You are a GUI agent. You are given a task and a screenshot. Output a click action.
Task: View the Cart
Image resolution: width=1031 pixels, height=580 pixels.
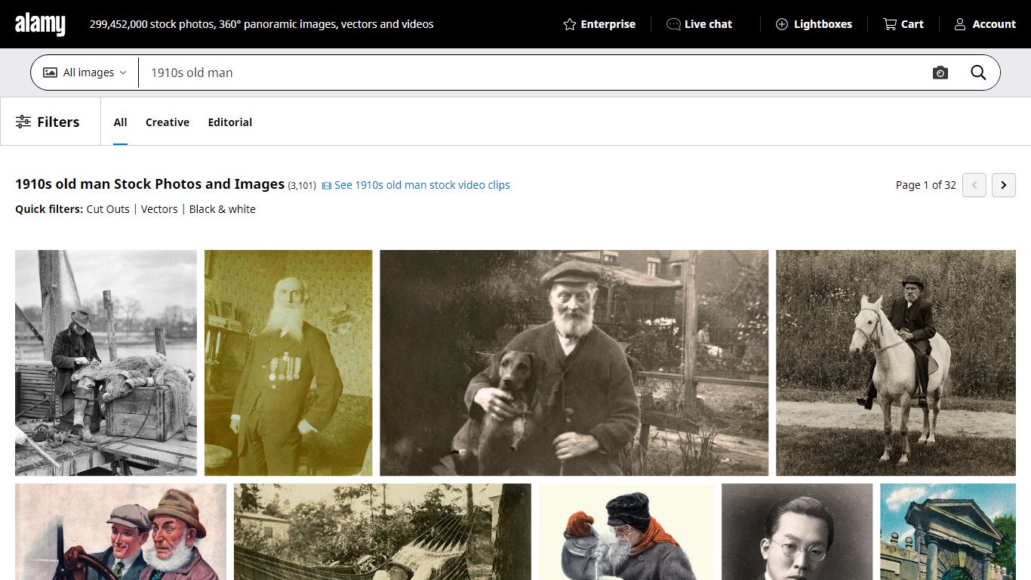(903, 24)
